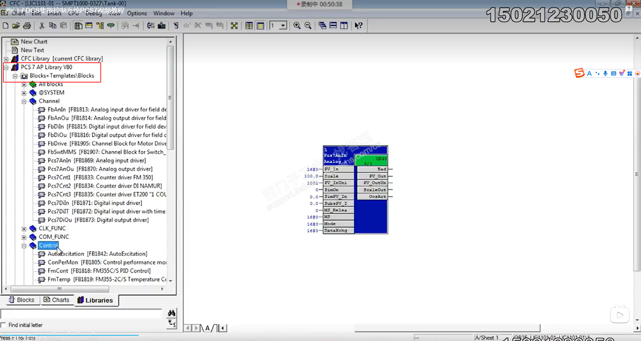
Task: Collapse the Blocks+Templates\Blocks node
Action: pos(15,76)
